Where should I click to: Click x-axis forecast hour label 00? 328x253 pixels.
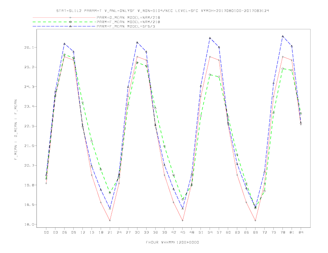pos(46,232)
